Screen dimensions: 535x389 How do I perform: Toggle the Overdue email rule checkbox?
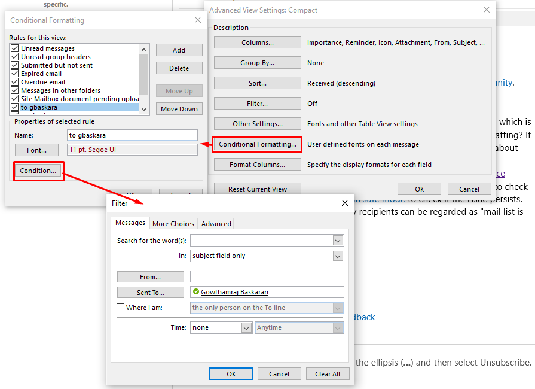15,81
